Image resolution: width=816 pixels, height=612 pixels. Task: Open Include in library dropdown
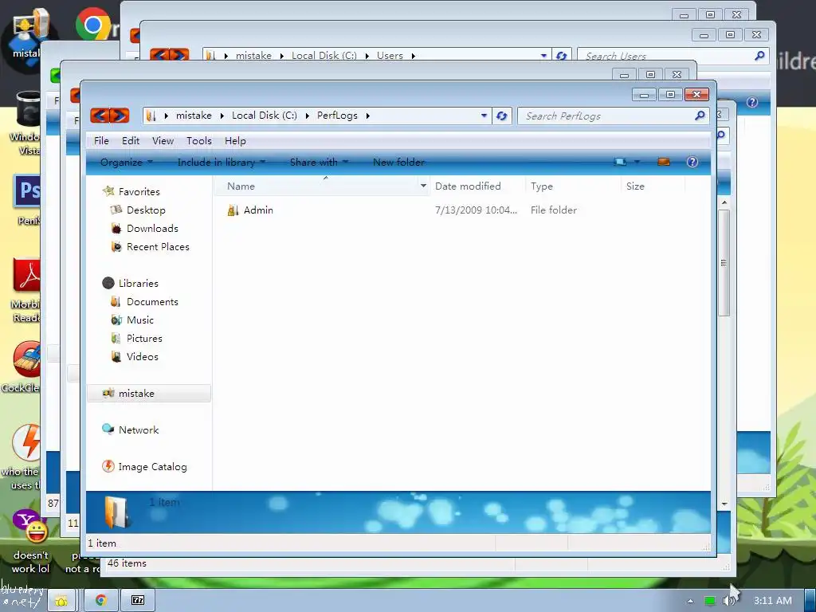(222, 163)
